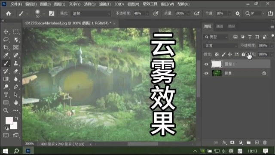
Task: Select the Dodge tool
Action: 6,87
